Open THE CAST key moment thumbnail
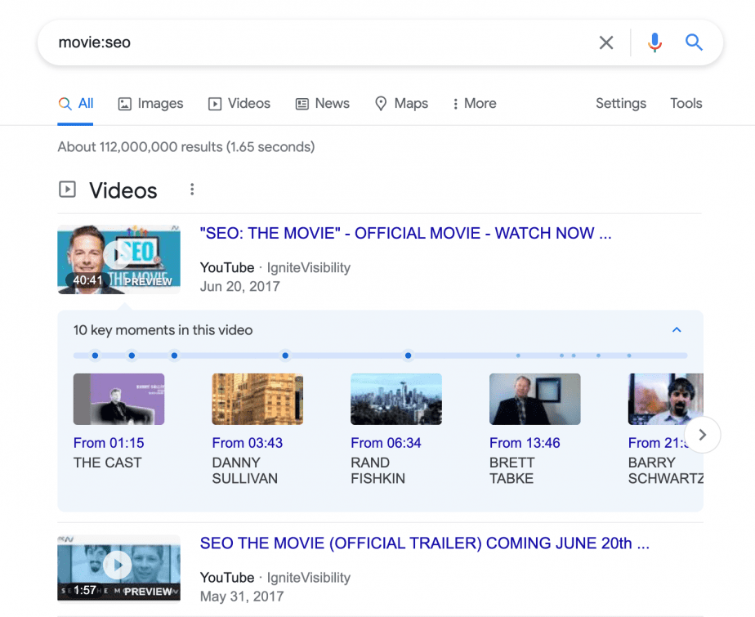This screenshot has height=617, width=755. 119,400
